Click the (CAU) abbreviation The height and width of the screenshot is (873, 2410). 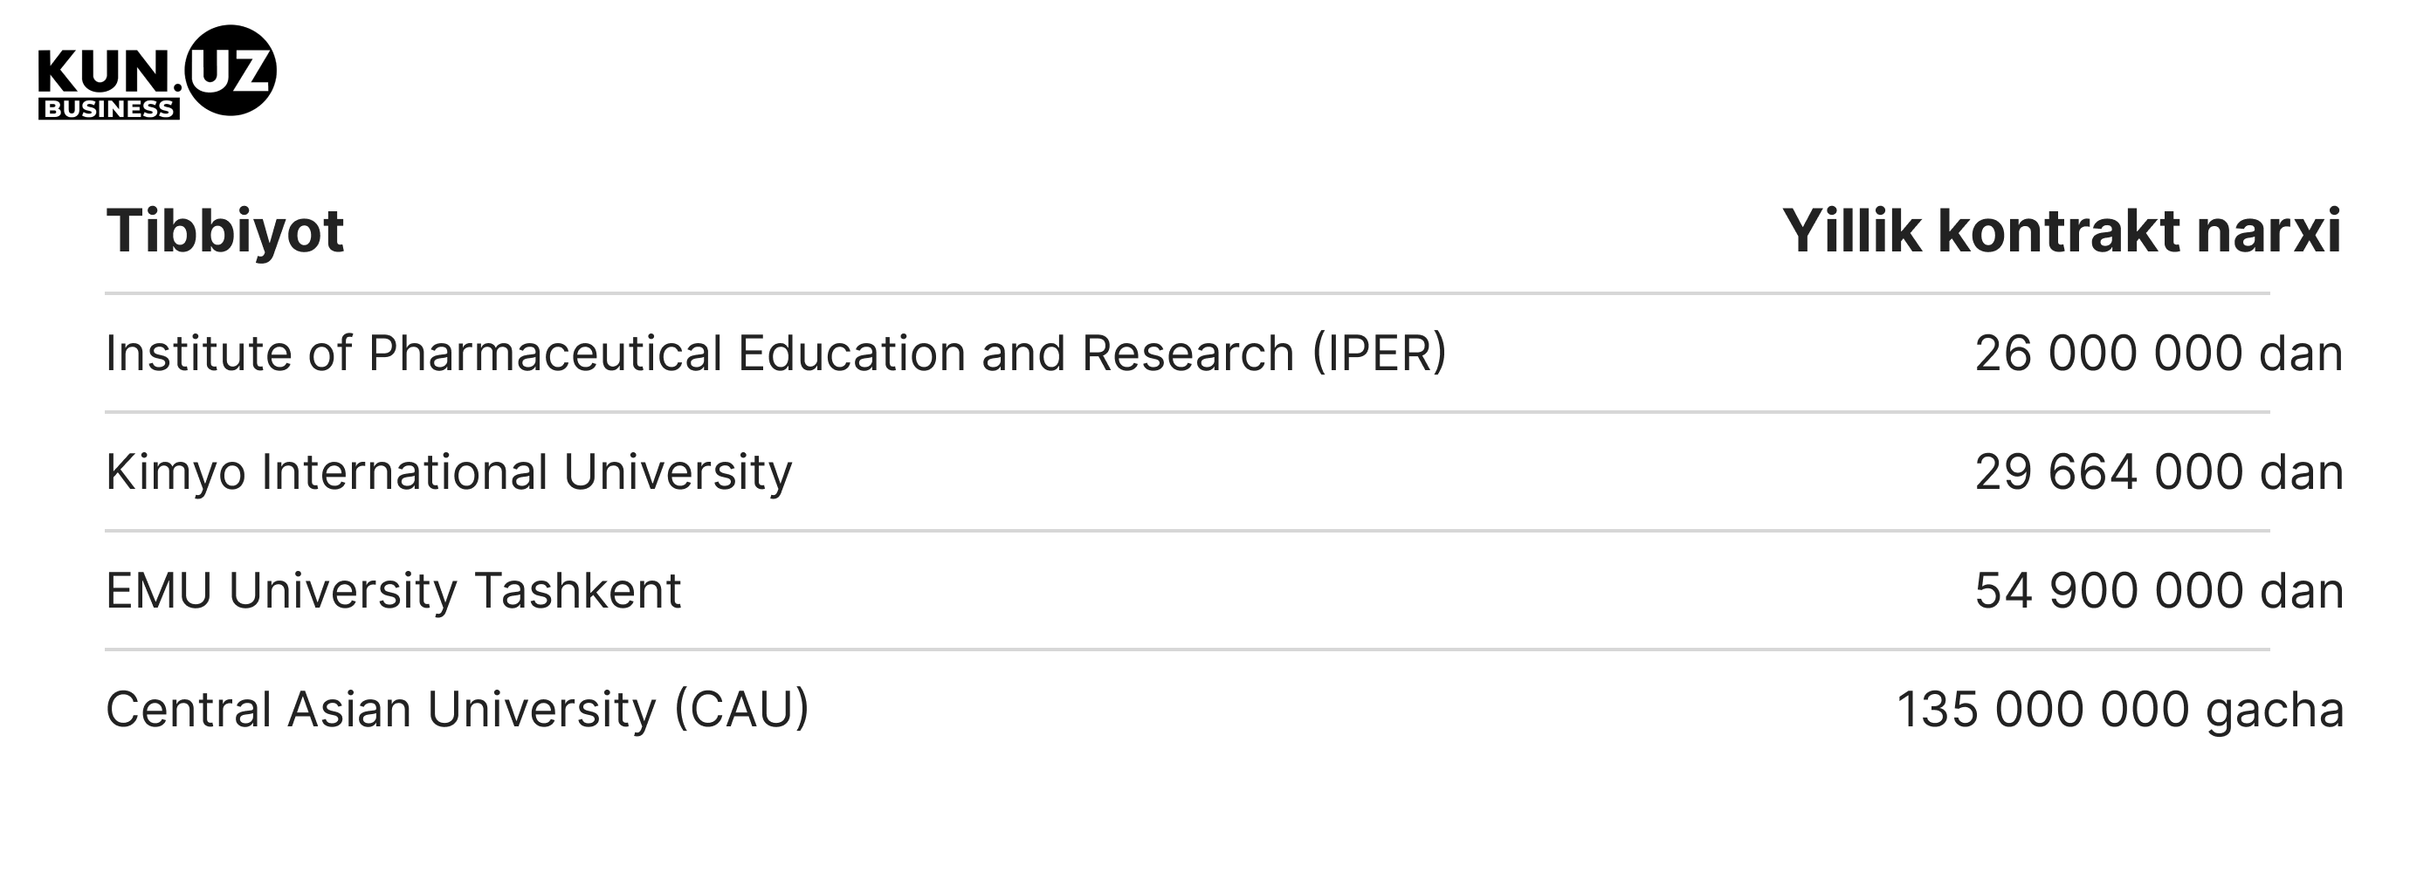(742, 709)
